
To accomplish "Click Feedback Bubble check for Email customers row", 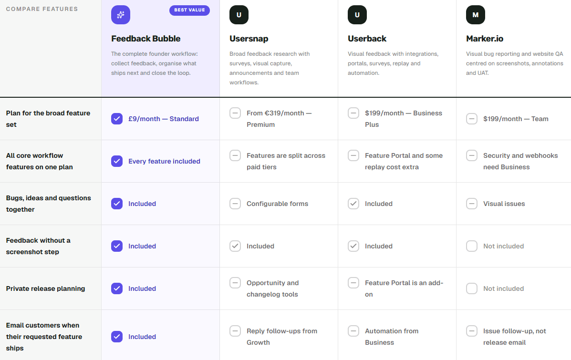I will [117, 337].
